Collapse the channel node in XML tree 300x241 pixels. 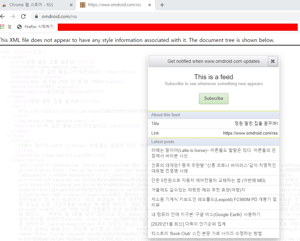click(x=4, y=57)
